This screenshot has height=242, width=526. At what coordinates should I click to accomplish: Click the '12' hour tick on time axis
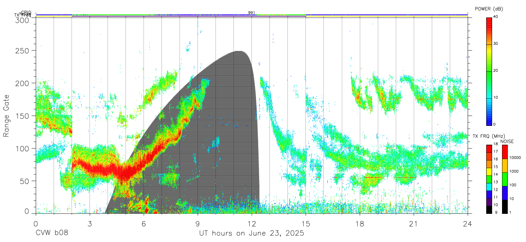[251, 223]
